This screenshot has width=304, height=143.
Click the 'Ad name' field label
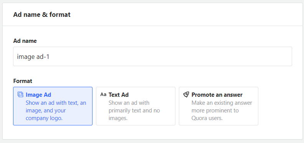(x=25, y=41)
